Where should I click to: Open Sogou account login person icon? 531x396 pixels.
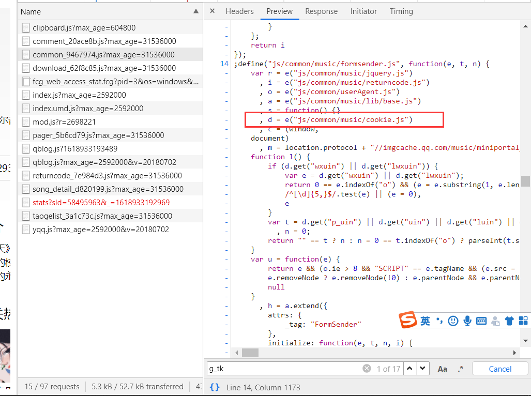pyautogui.click(x=495, y=321)
